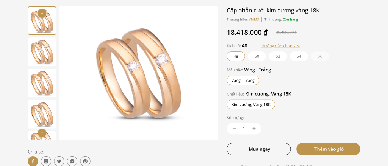Choose ring size 52
Screen dimensions: 388x166
coord(278,56)
